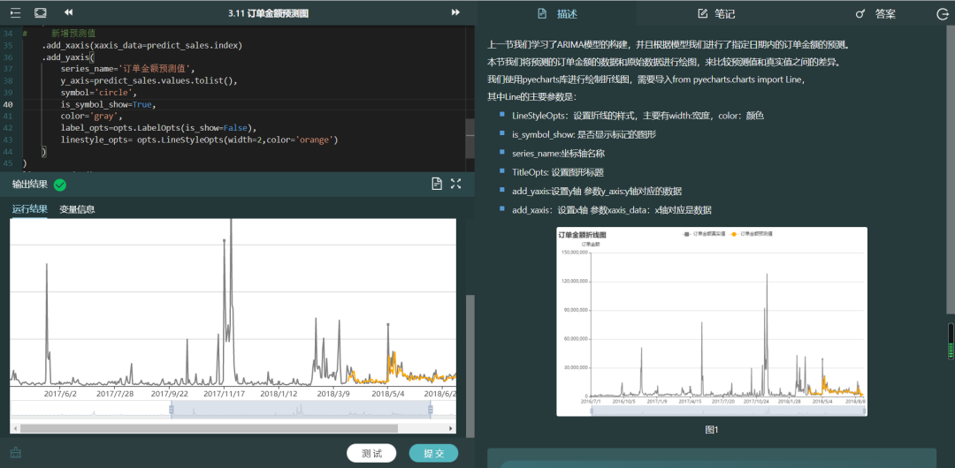Click left arrow of output scrollbar
The width and height of the screenshot is (955, 468).
click(x=15, y=428)
